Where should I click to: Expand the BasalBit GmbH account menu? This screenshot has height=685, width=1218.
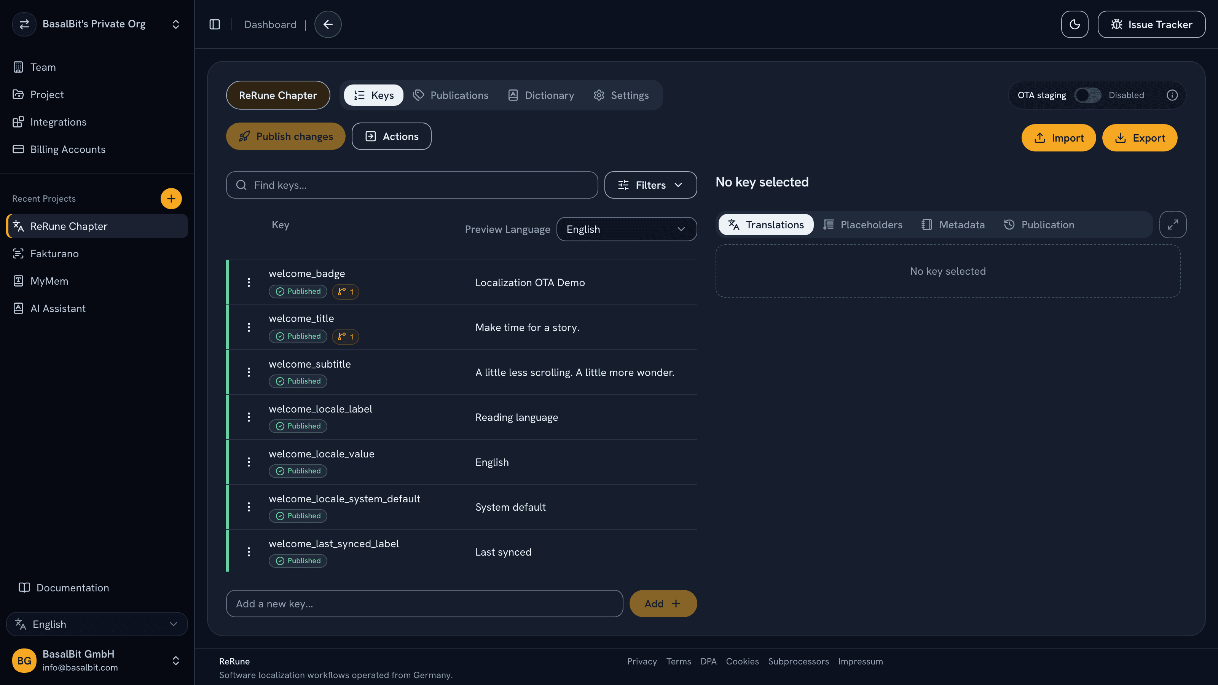(97, 660)
